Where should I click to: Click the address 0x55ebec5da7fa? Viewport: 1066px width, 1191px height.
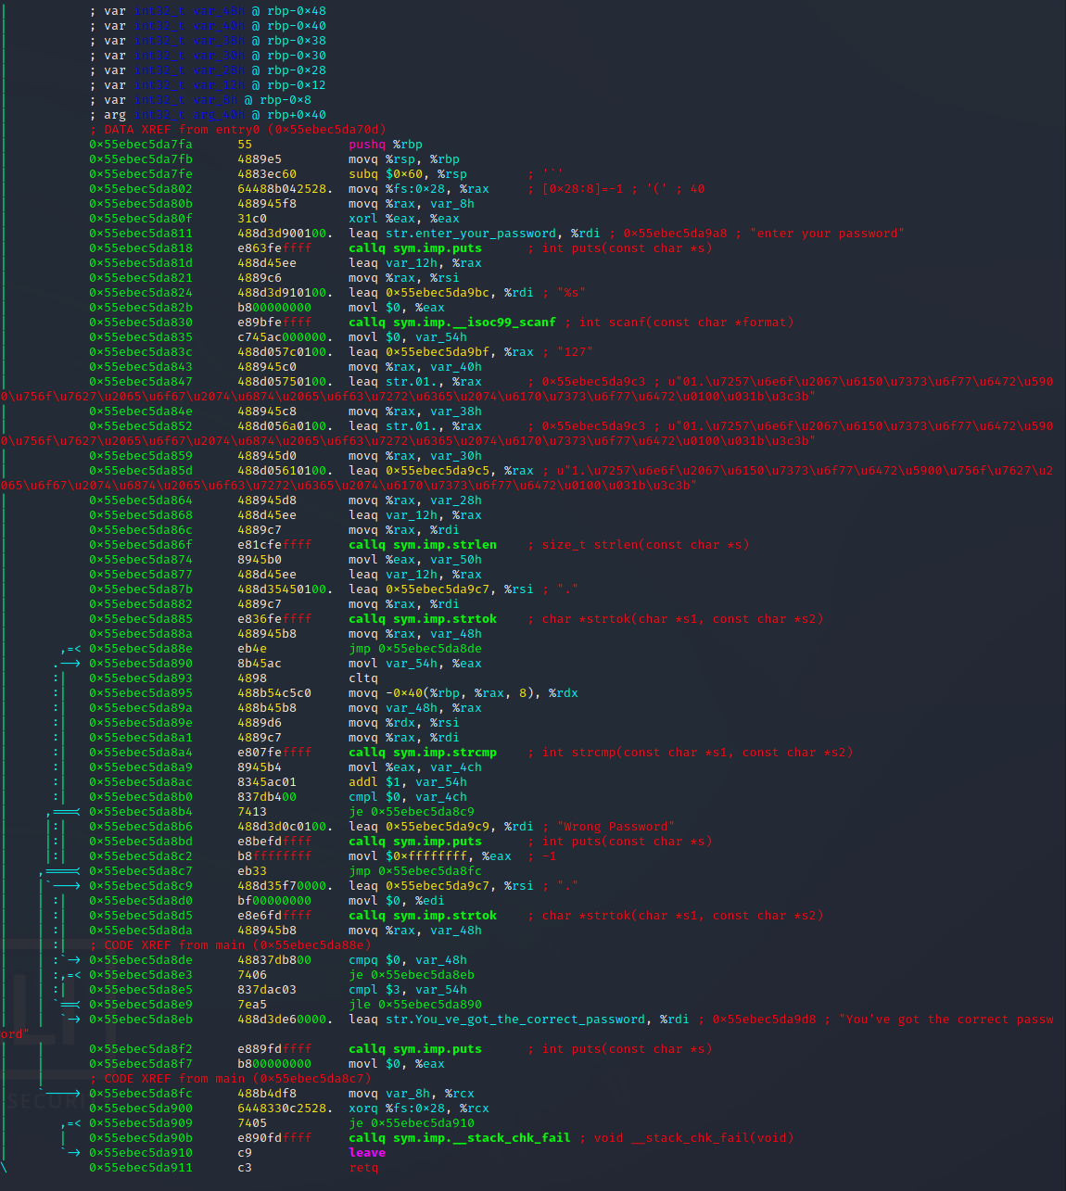(141, 145)
